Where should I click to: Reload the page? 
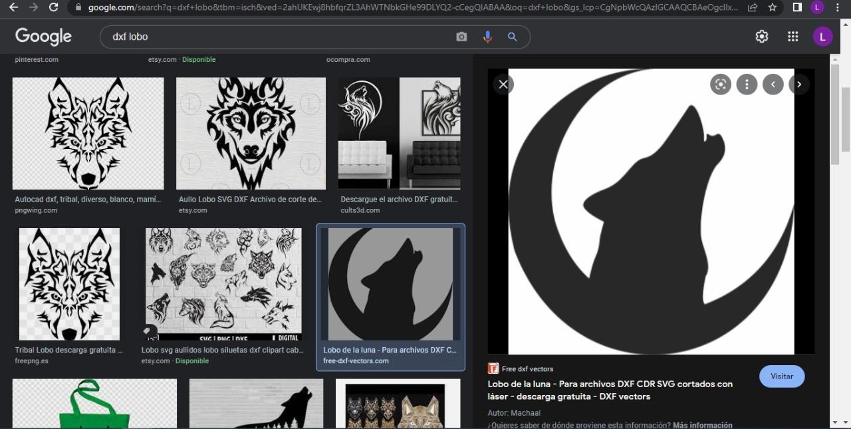[53, 7]
